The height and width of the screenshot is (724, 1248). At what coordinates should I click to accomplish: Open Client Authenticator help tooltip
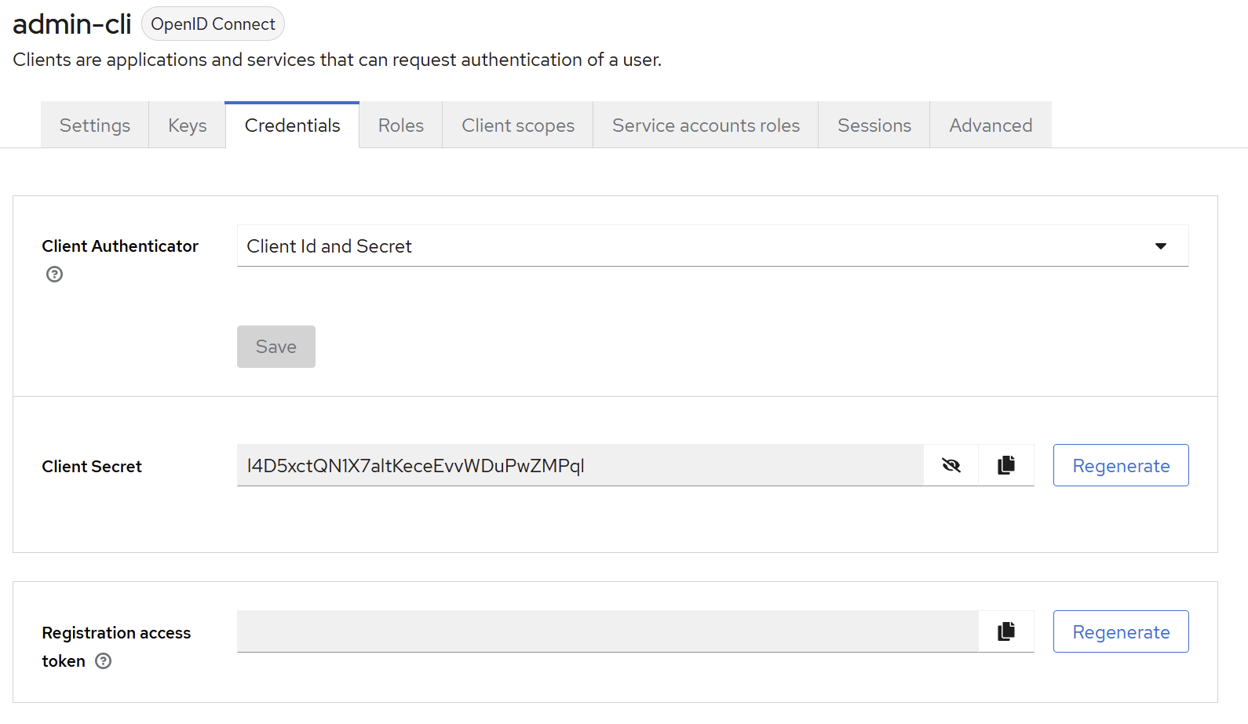click(54, 275)
